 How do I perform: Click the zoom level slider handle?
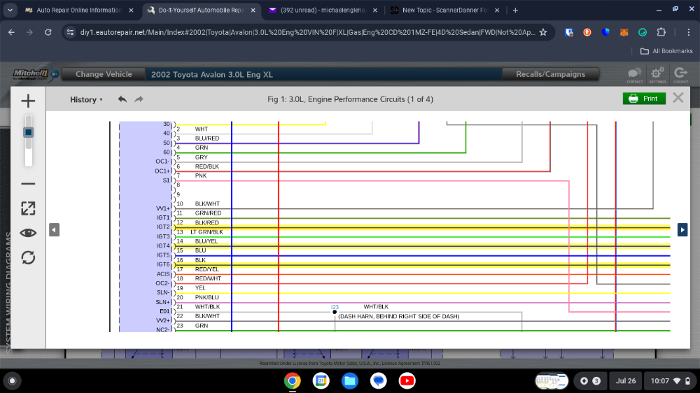tap(28, 132)
